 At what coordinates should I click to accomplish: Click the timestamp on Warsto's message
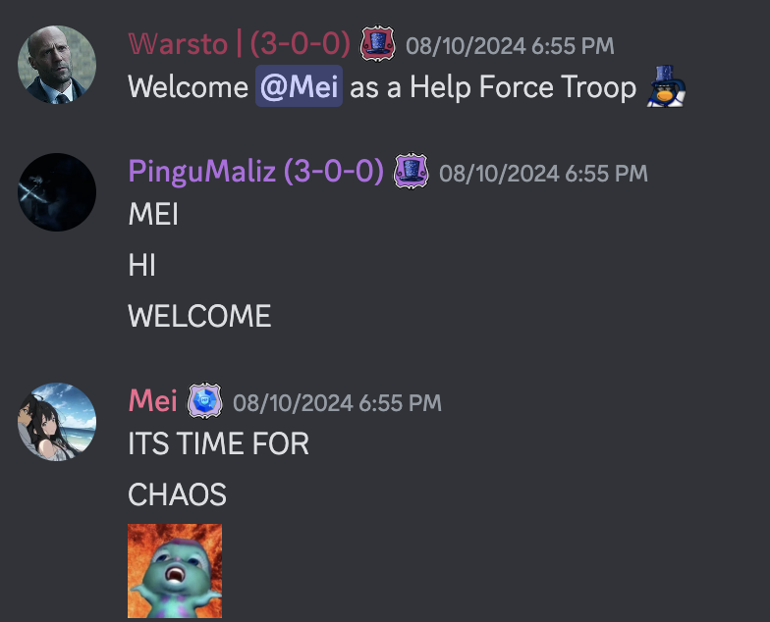[x=510, y=46]
